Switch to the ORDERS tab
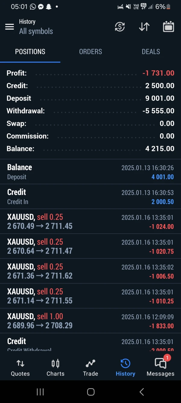The image size is (181, 403). coord(91,52)
